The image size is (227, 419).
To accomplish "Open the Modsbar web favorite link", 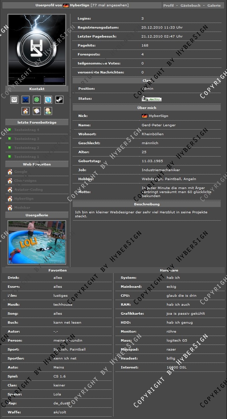I will click(22, 208).
